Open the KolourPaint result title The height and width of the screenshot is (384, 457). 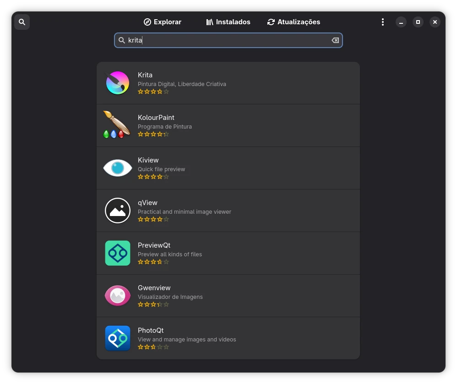[x=156, y=118]
